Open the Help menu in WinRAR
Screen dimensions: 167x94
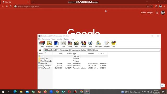73,39
